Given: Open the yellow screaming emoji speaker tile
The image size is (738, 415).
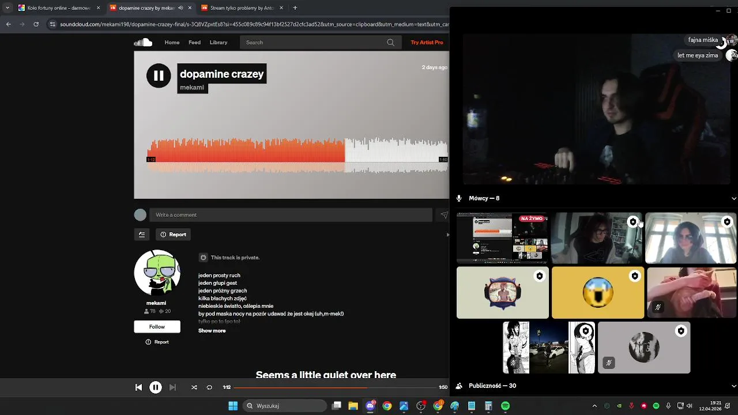Looking at the screenshot, I should 598,292.
